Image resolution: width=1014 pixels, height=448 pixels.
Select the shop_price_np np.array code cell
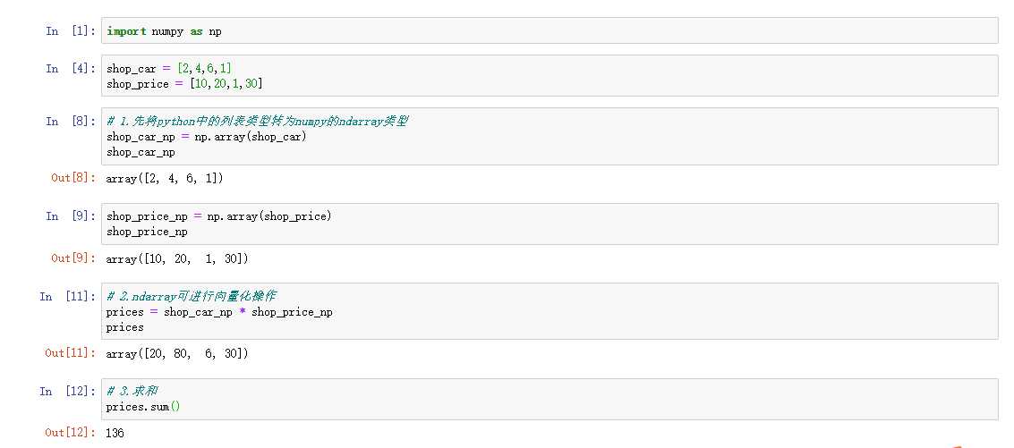tap(550, 224)
